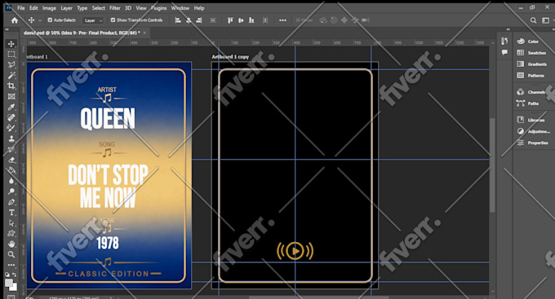Open the Channels panel
Viewport: 555px width, 299px height.
531,92
